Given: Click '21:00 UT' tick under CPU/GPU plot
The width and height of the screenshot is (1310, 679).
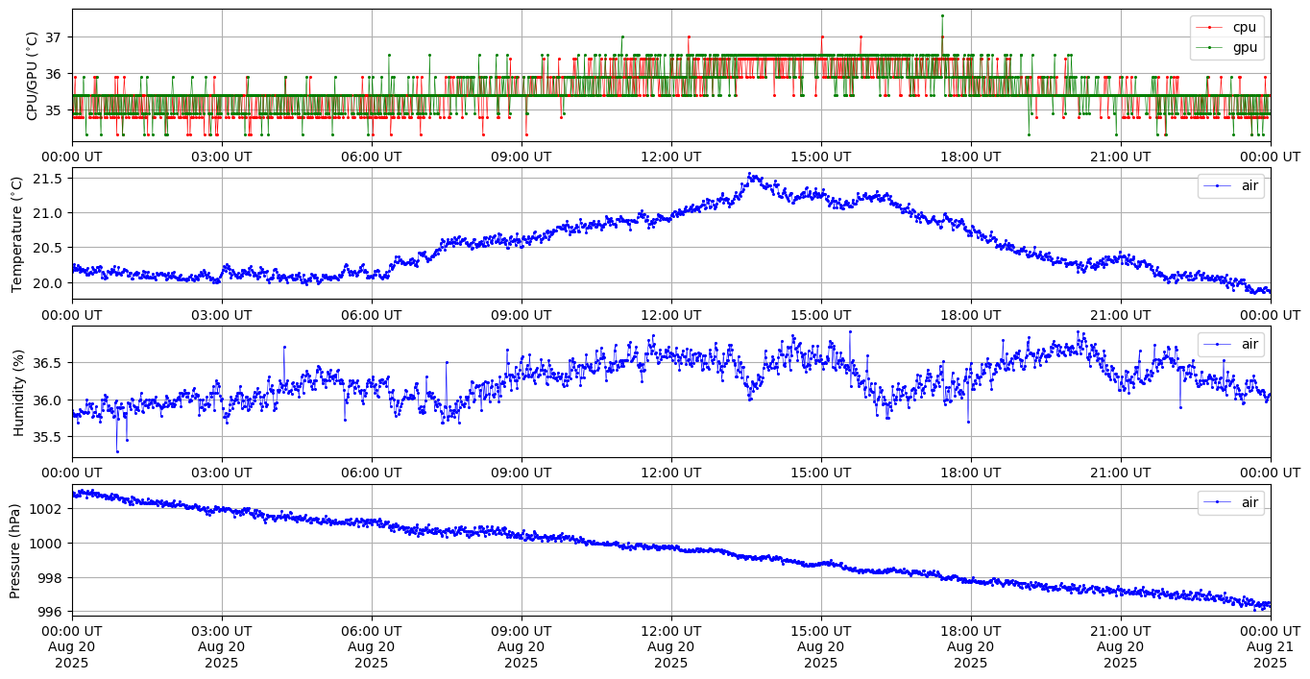Looking at the screenshot, I should pyautogui.click(x=1121, y=157).
